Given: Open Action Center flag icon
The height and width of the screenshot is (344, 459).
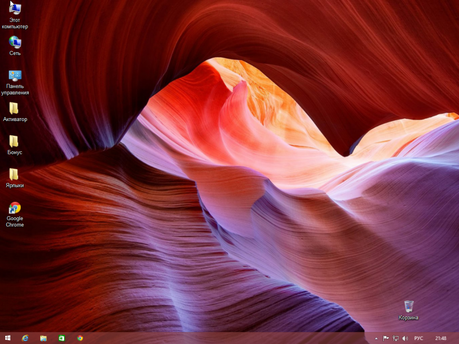Looking at the screenshot, I should (386, 338).
